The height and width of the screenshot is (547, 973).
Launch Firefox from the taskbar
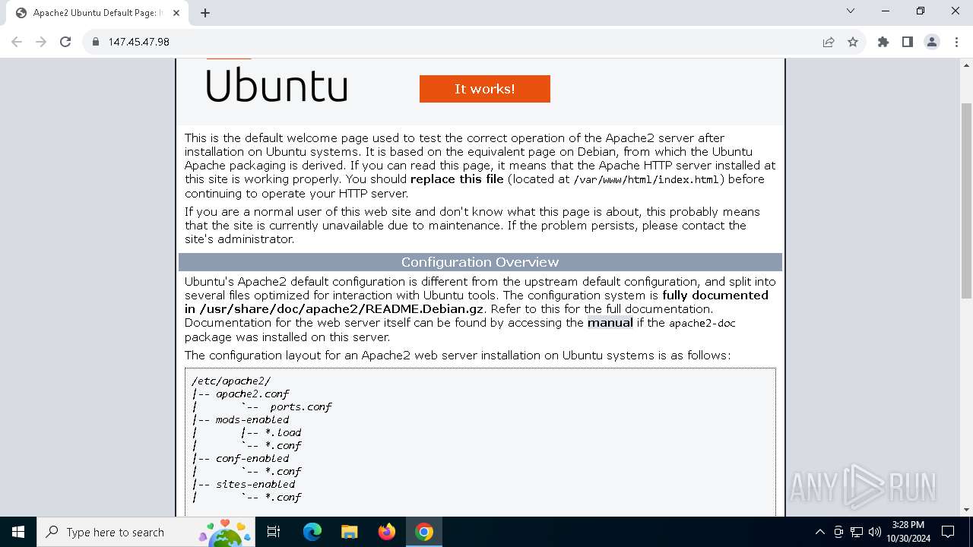[387, 532]
